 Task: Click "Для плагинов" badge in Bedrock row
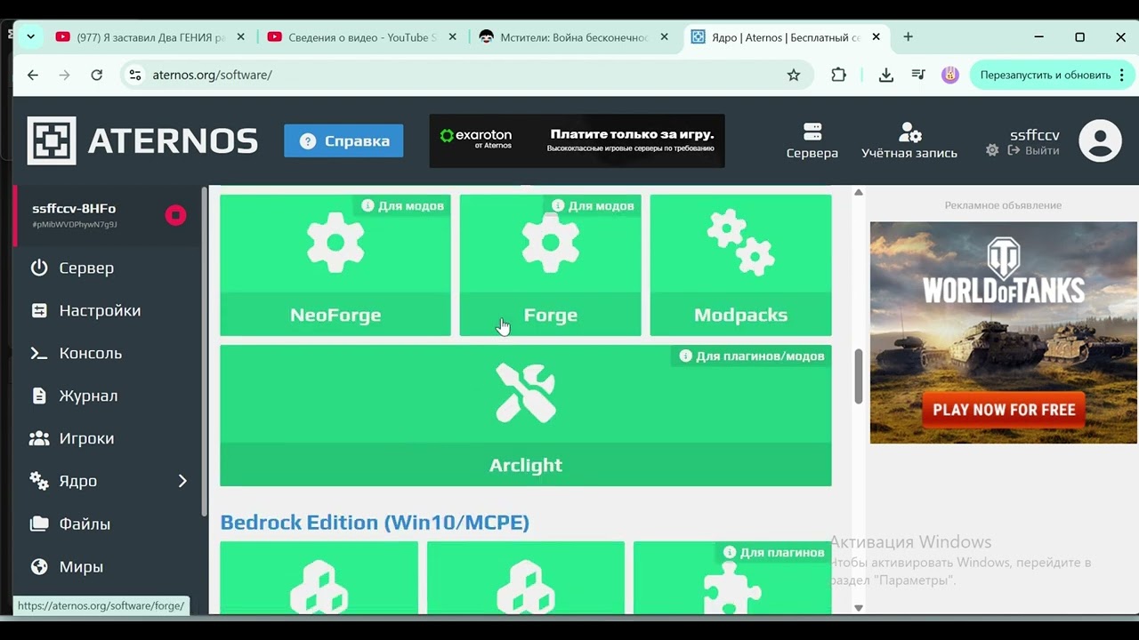coord(772,552)
